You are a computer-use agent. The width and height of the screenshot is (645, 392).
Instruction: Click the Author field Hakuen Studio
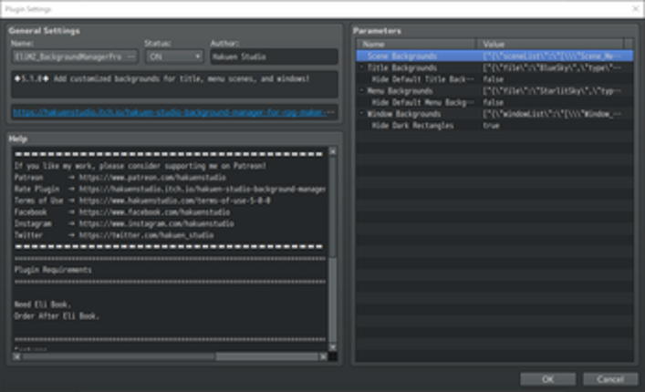coord(274,57)
